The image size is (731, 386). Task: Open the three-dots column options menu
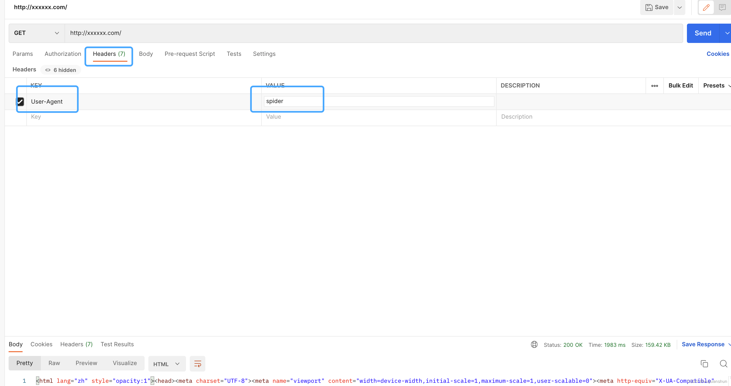click(x=654, y=86)
